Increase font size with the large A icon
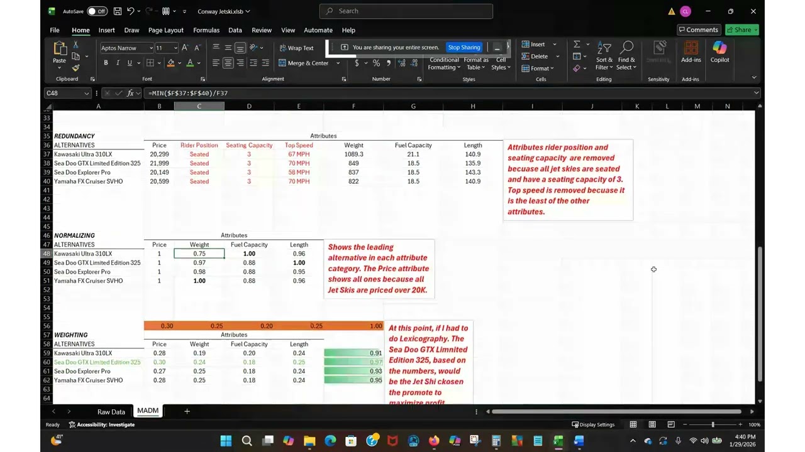 pos(186,48)
